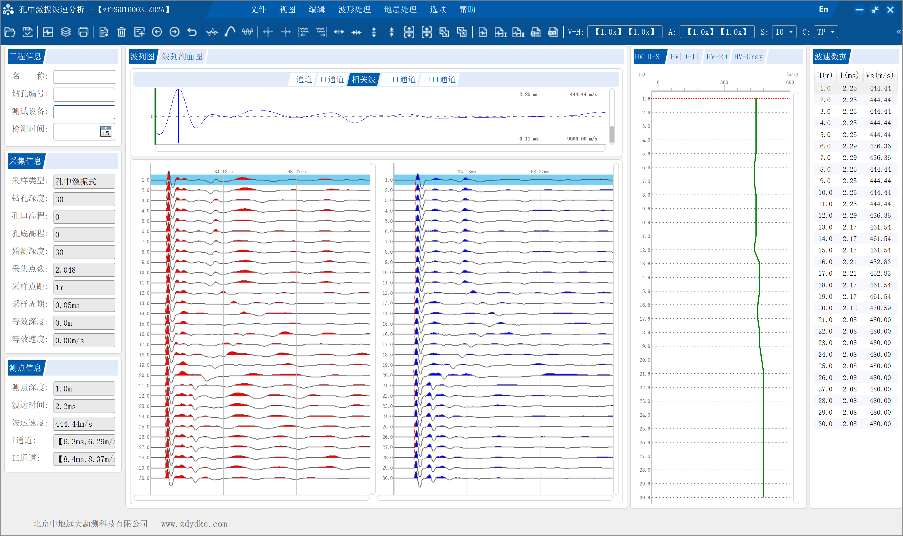This screenshot has height=536, width=903.
Task: Click the A amplitude scale value box
Action: coord(717,32)
